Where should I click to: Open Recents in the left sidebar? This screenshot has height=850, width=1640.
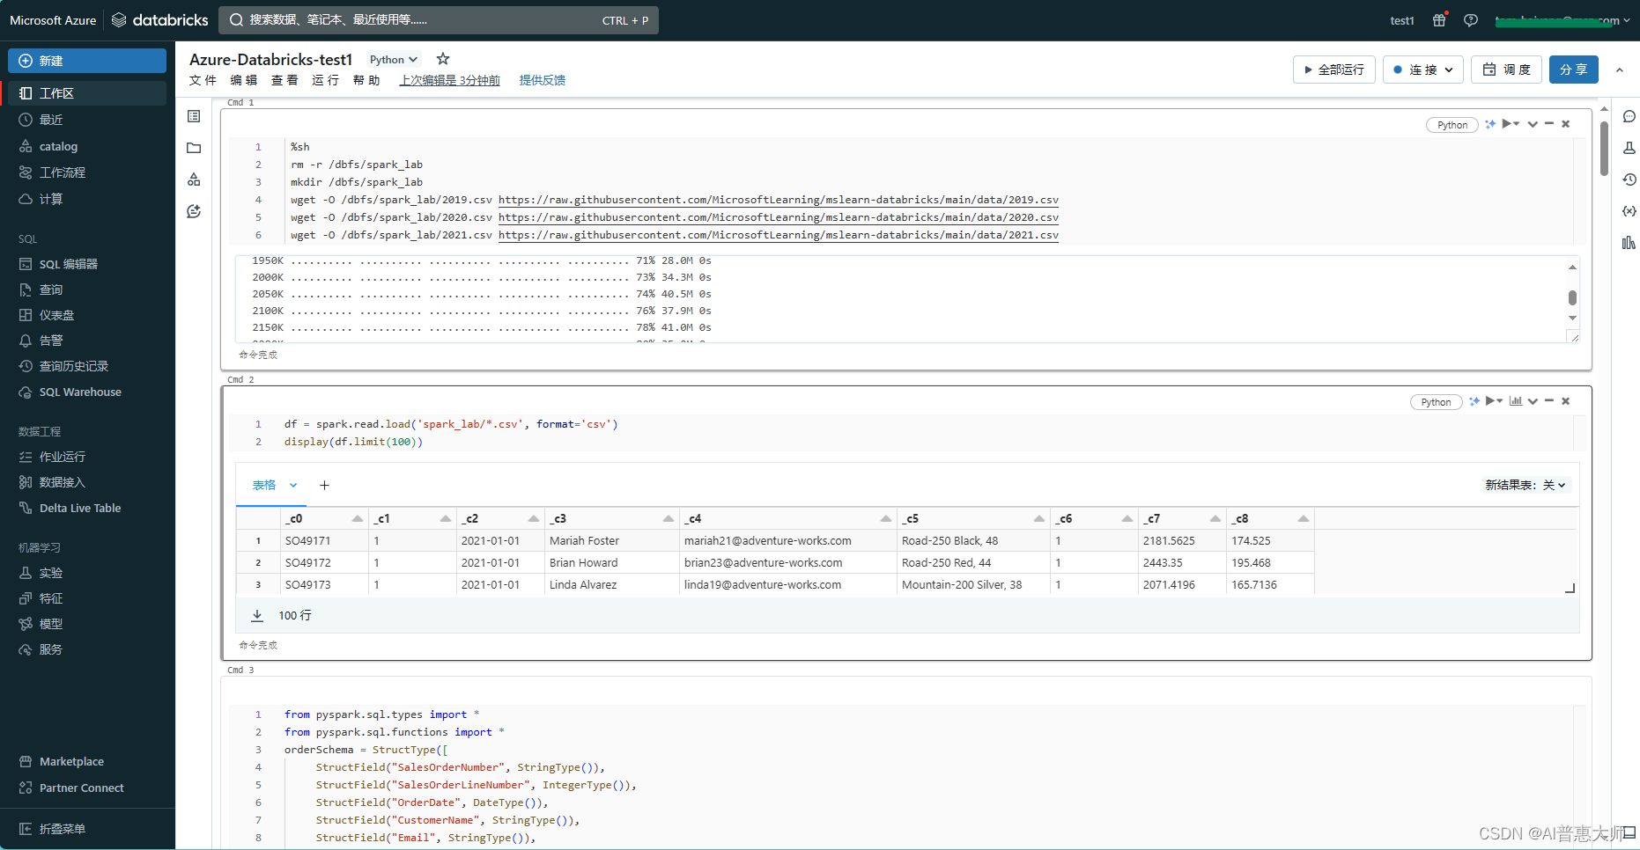pyautogui.click(x=86, y=120)
